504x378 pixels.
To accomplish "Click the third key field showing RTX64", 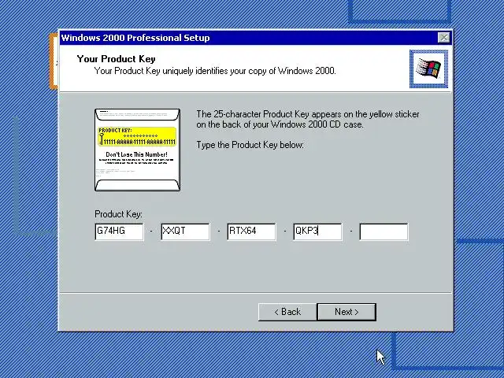I will click(252, 232).
